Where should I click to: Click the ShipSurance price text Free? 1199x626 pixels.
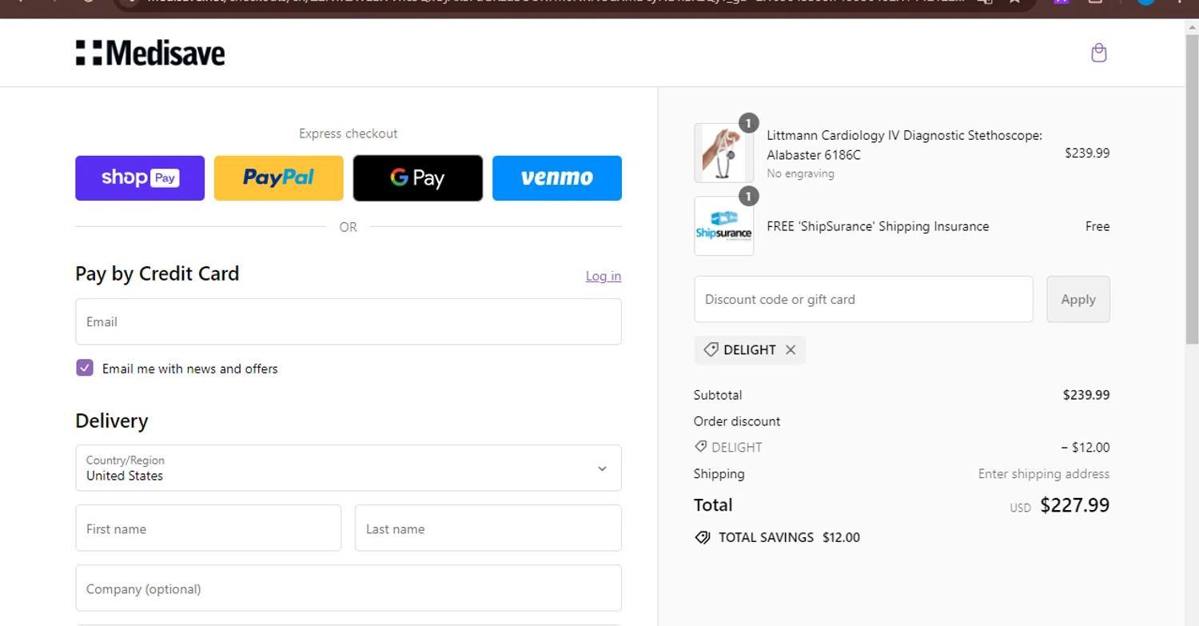pyautogui.click(x=1097, y=226)
